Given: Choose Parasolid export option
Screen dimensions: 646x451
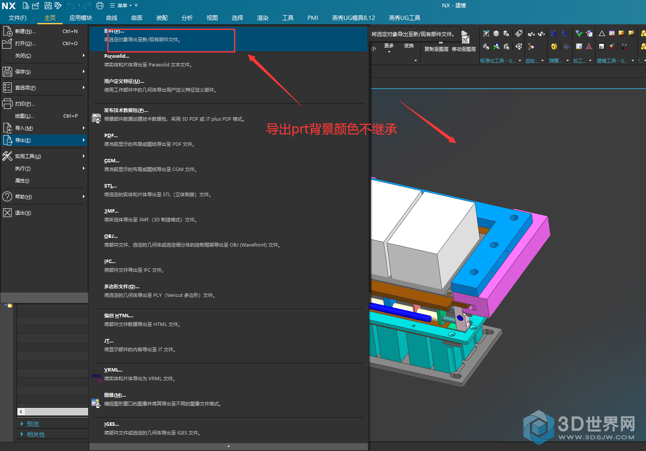Looking at the screenshot, I should coord(229,60).
